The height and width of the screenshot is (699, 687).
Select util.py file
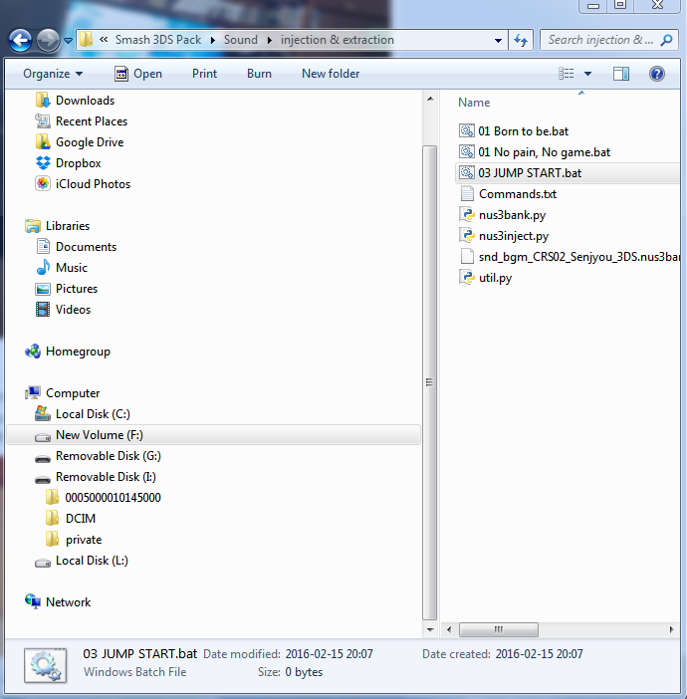tap(486, 278)
